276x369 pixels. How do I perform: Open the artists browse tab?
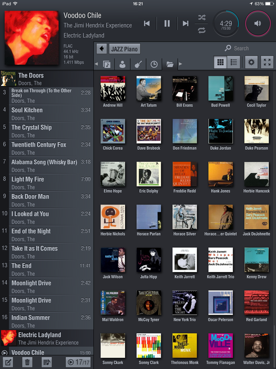coord(122,64)
